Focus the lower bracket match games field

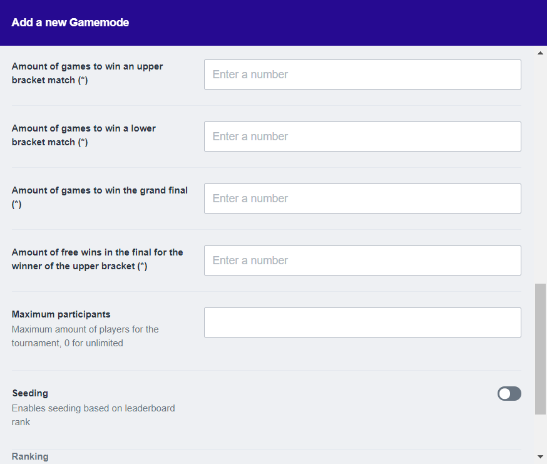(x=362, y=137)
